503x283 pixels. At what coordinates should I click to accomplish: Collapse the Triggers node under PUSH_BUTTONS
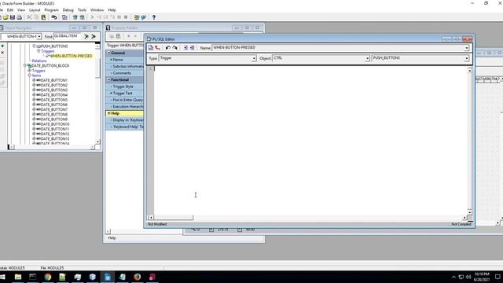tap(39, 51)
